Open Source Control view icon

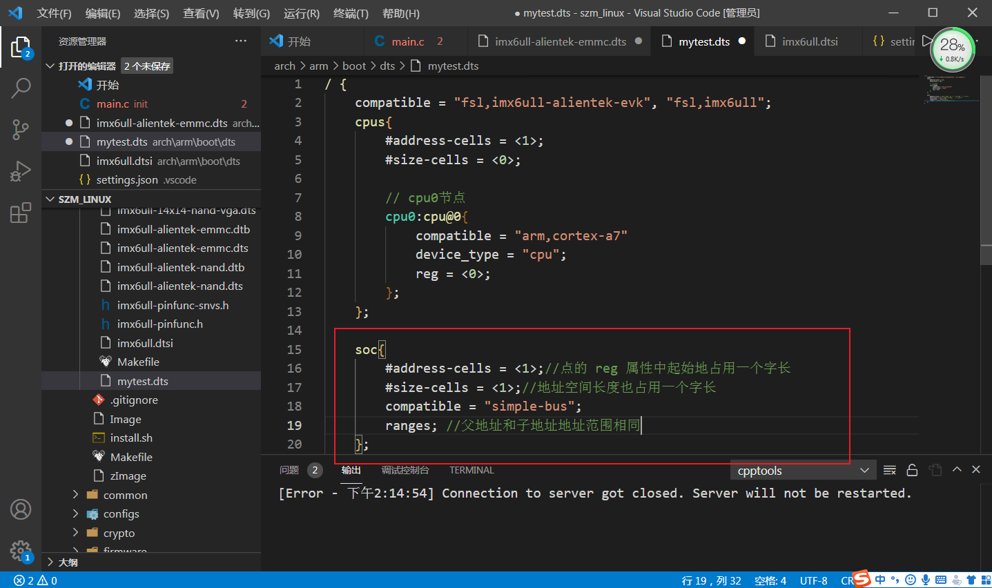tap(21, 129)
